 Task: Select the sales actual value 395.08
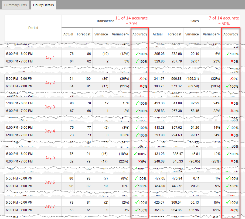point(159,54)
